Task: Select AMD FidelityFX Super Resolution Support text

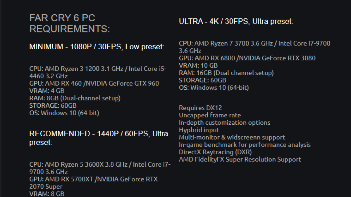Action: 240,159
